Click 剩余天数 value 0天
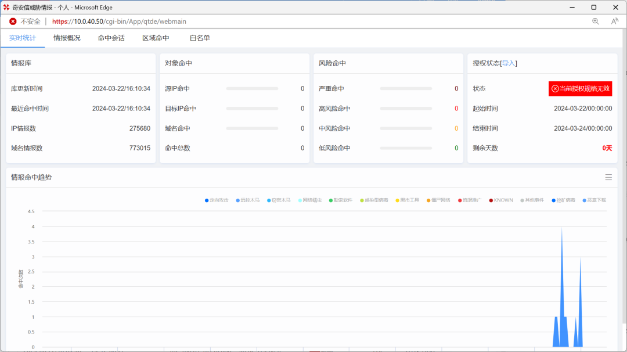This screenshot has height=352, width=627. (x=607, y=148)
